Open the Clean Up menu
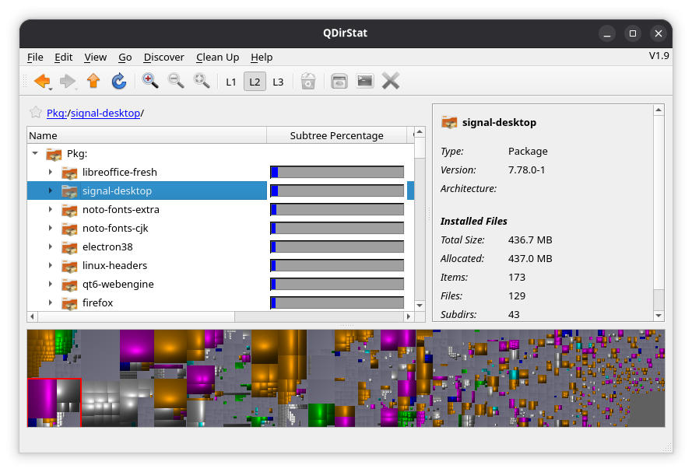Viewport: 692px width, 472px height. coord(218,58)
